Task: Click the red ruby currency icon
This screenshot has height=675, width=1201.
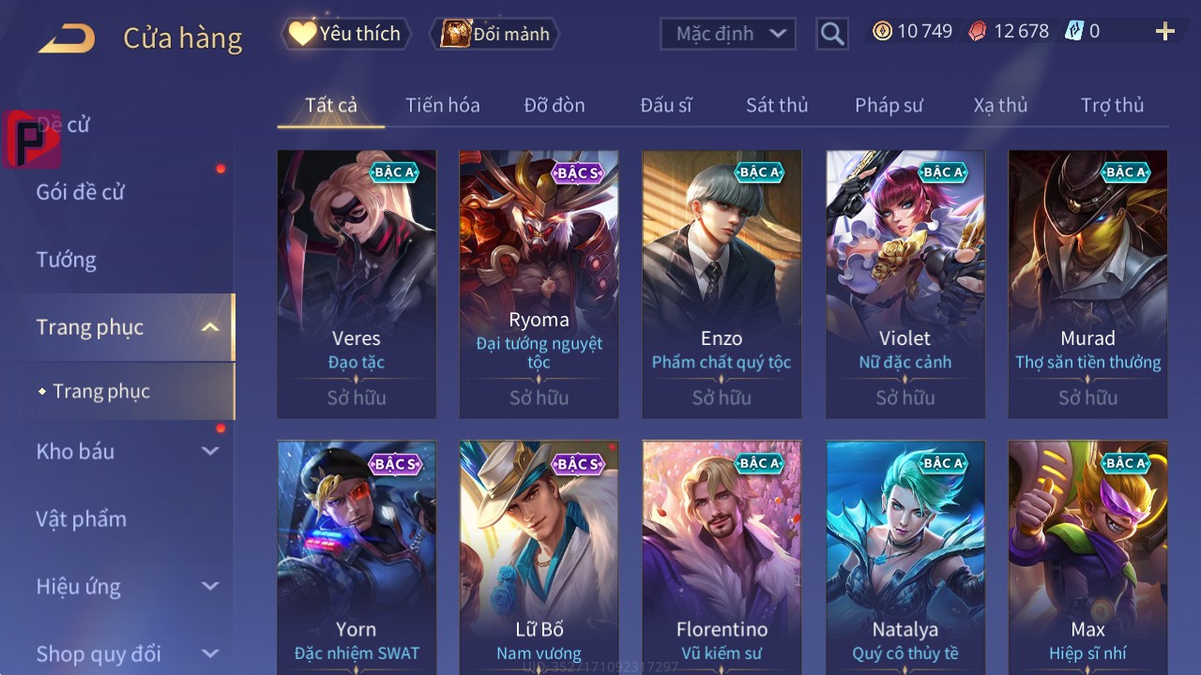Action: coord(978,31)
